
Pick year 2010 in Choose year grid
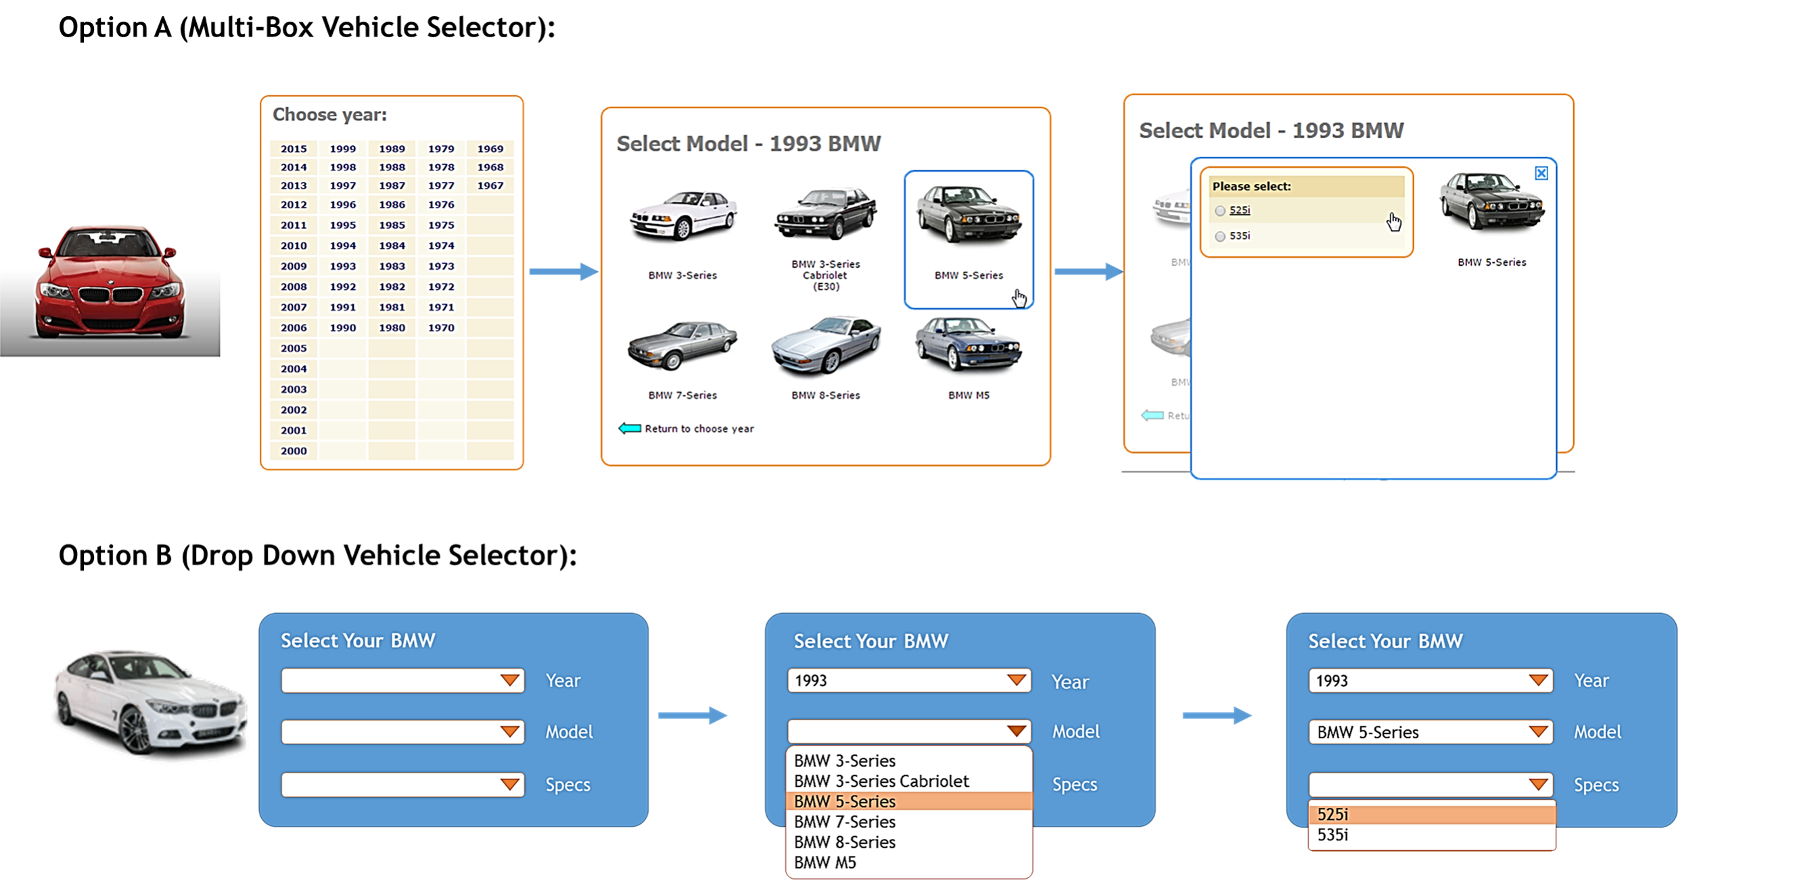coord(294,245)
